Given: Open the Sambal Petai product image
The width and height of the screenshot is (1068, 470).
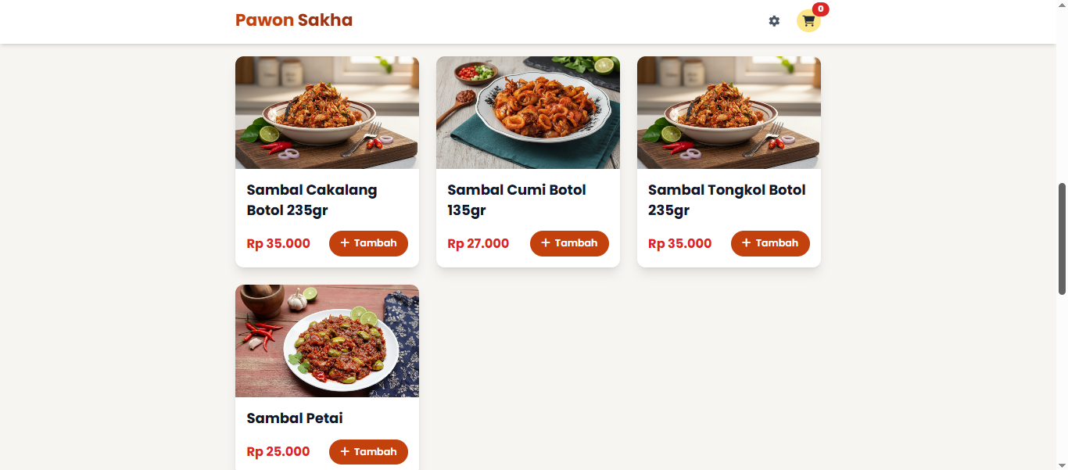Looking at the screenshot, I should click(327, 341).
